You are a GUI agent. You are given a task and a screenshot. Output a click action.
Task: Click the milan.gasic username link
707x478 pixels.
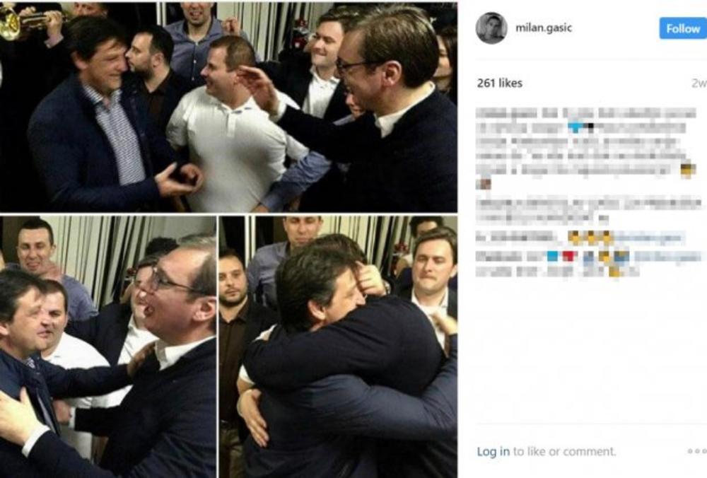click(x=544, y=28)
